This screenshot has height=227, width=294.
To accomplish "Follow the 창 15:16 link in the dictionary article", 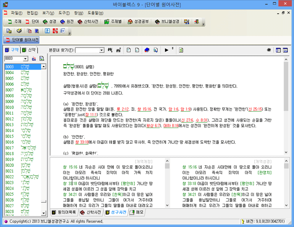I will pos(144,109).
